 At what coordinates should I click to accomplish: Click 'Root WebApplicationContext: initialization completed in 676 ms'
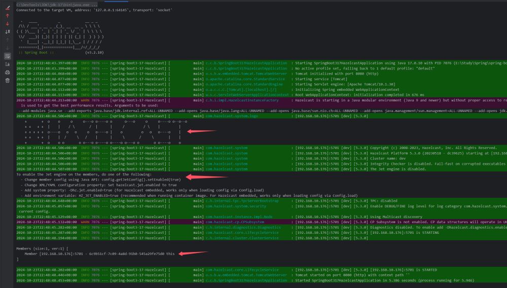[x=359, y=95]
